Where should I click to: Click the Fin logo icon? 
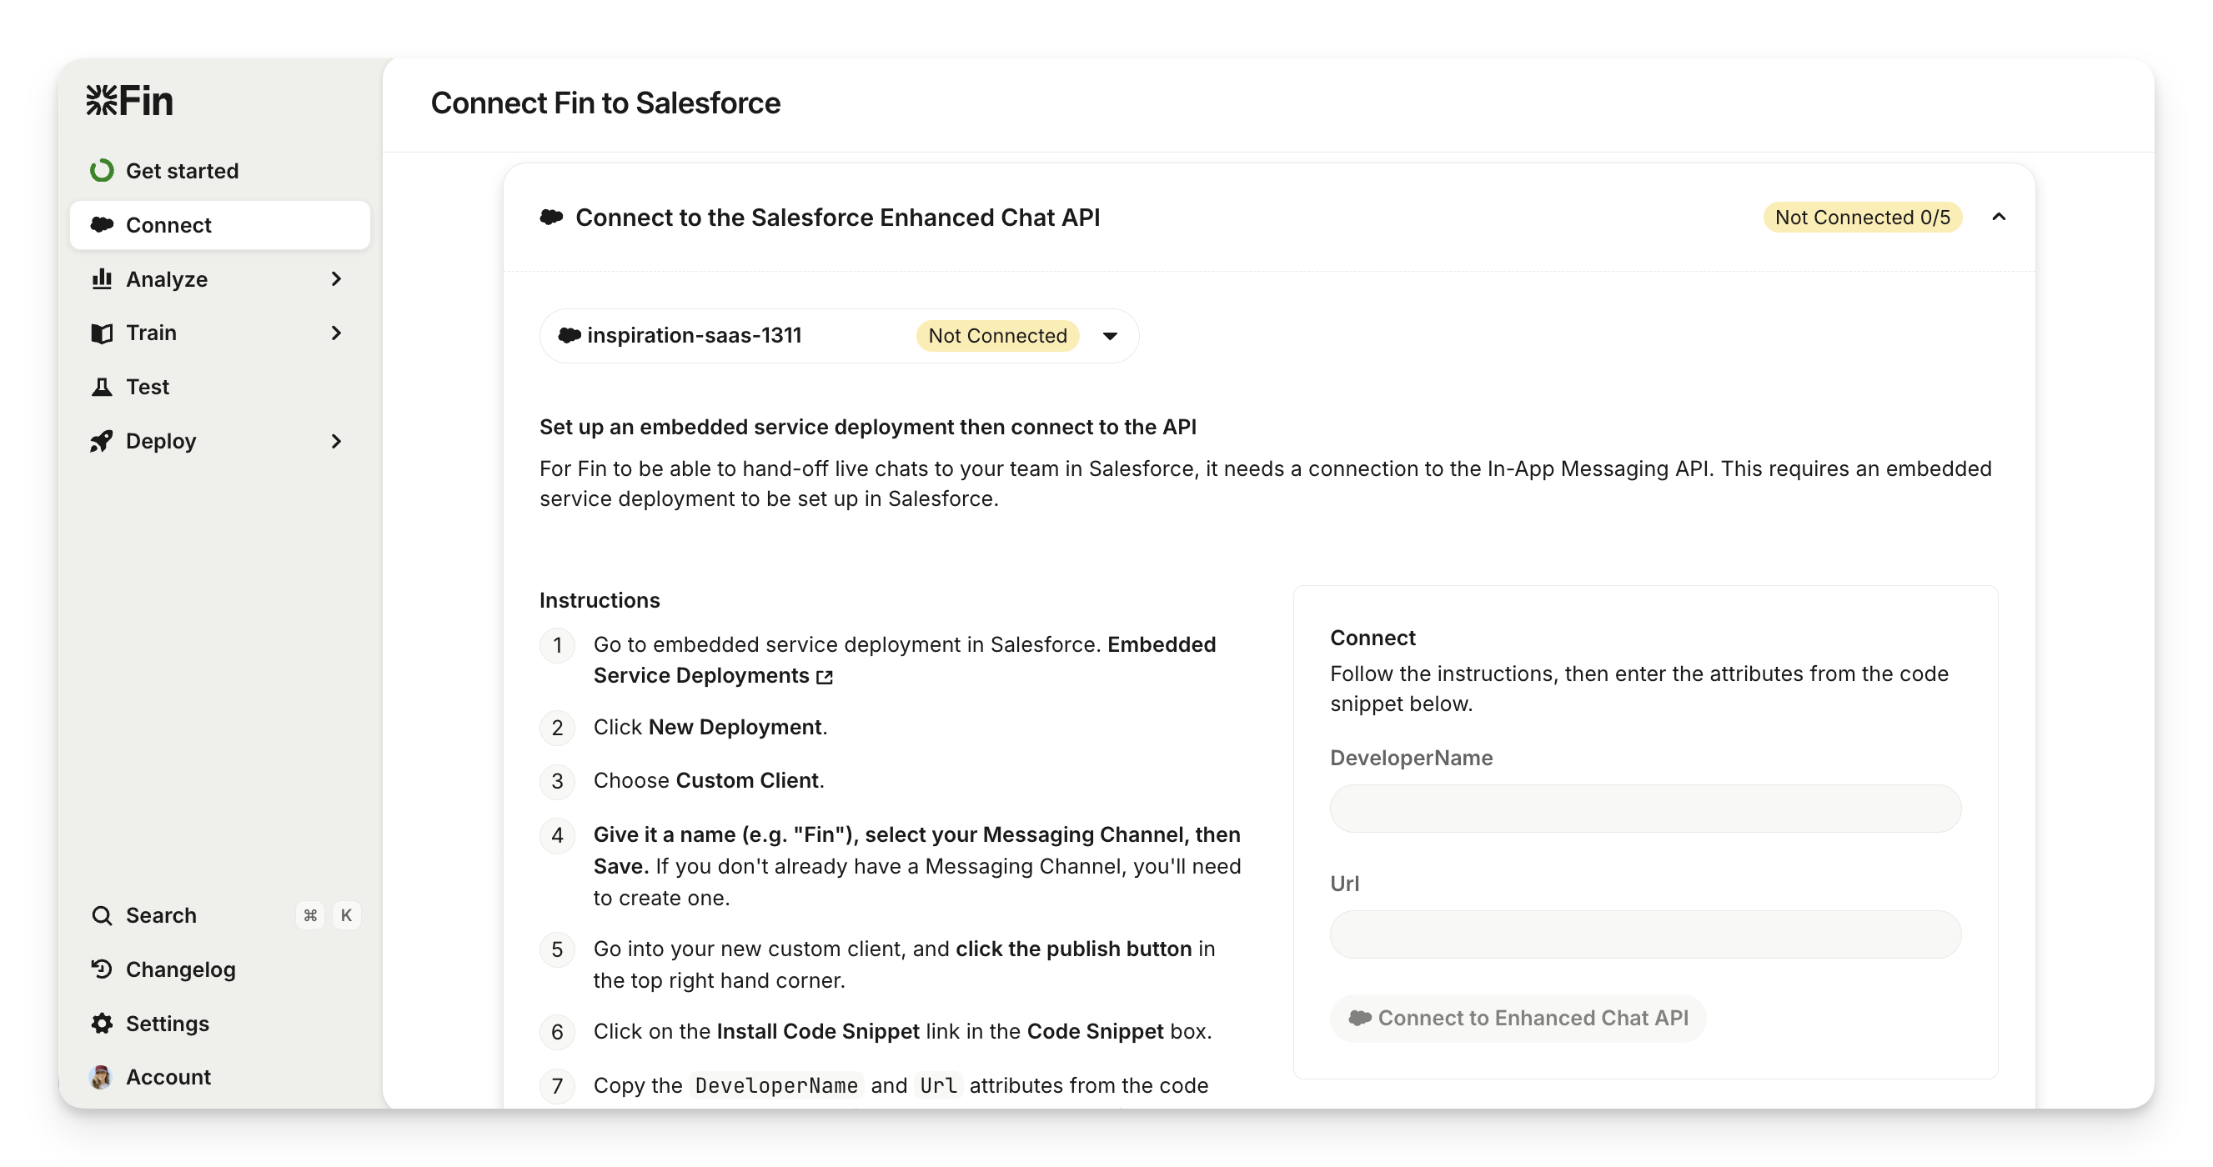click(x=102, y=101)
